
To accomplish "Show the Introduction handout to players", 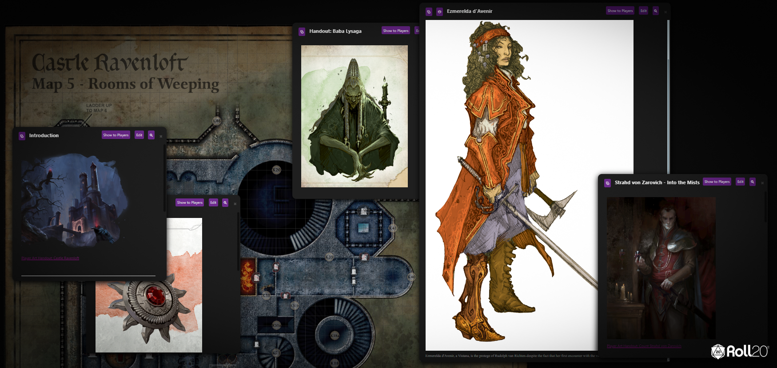I will [116, 135].
